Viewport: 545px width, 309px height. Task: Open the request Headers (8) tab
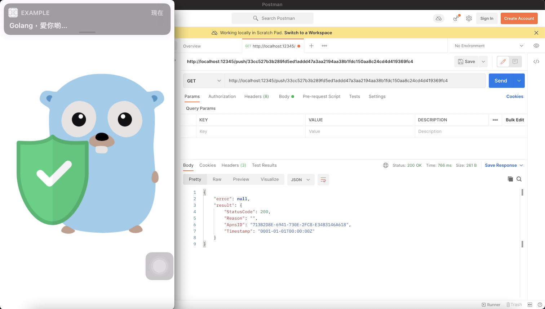click(x=257, y=97)
